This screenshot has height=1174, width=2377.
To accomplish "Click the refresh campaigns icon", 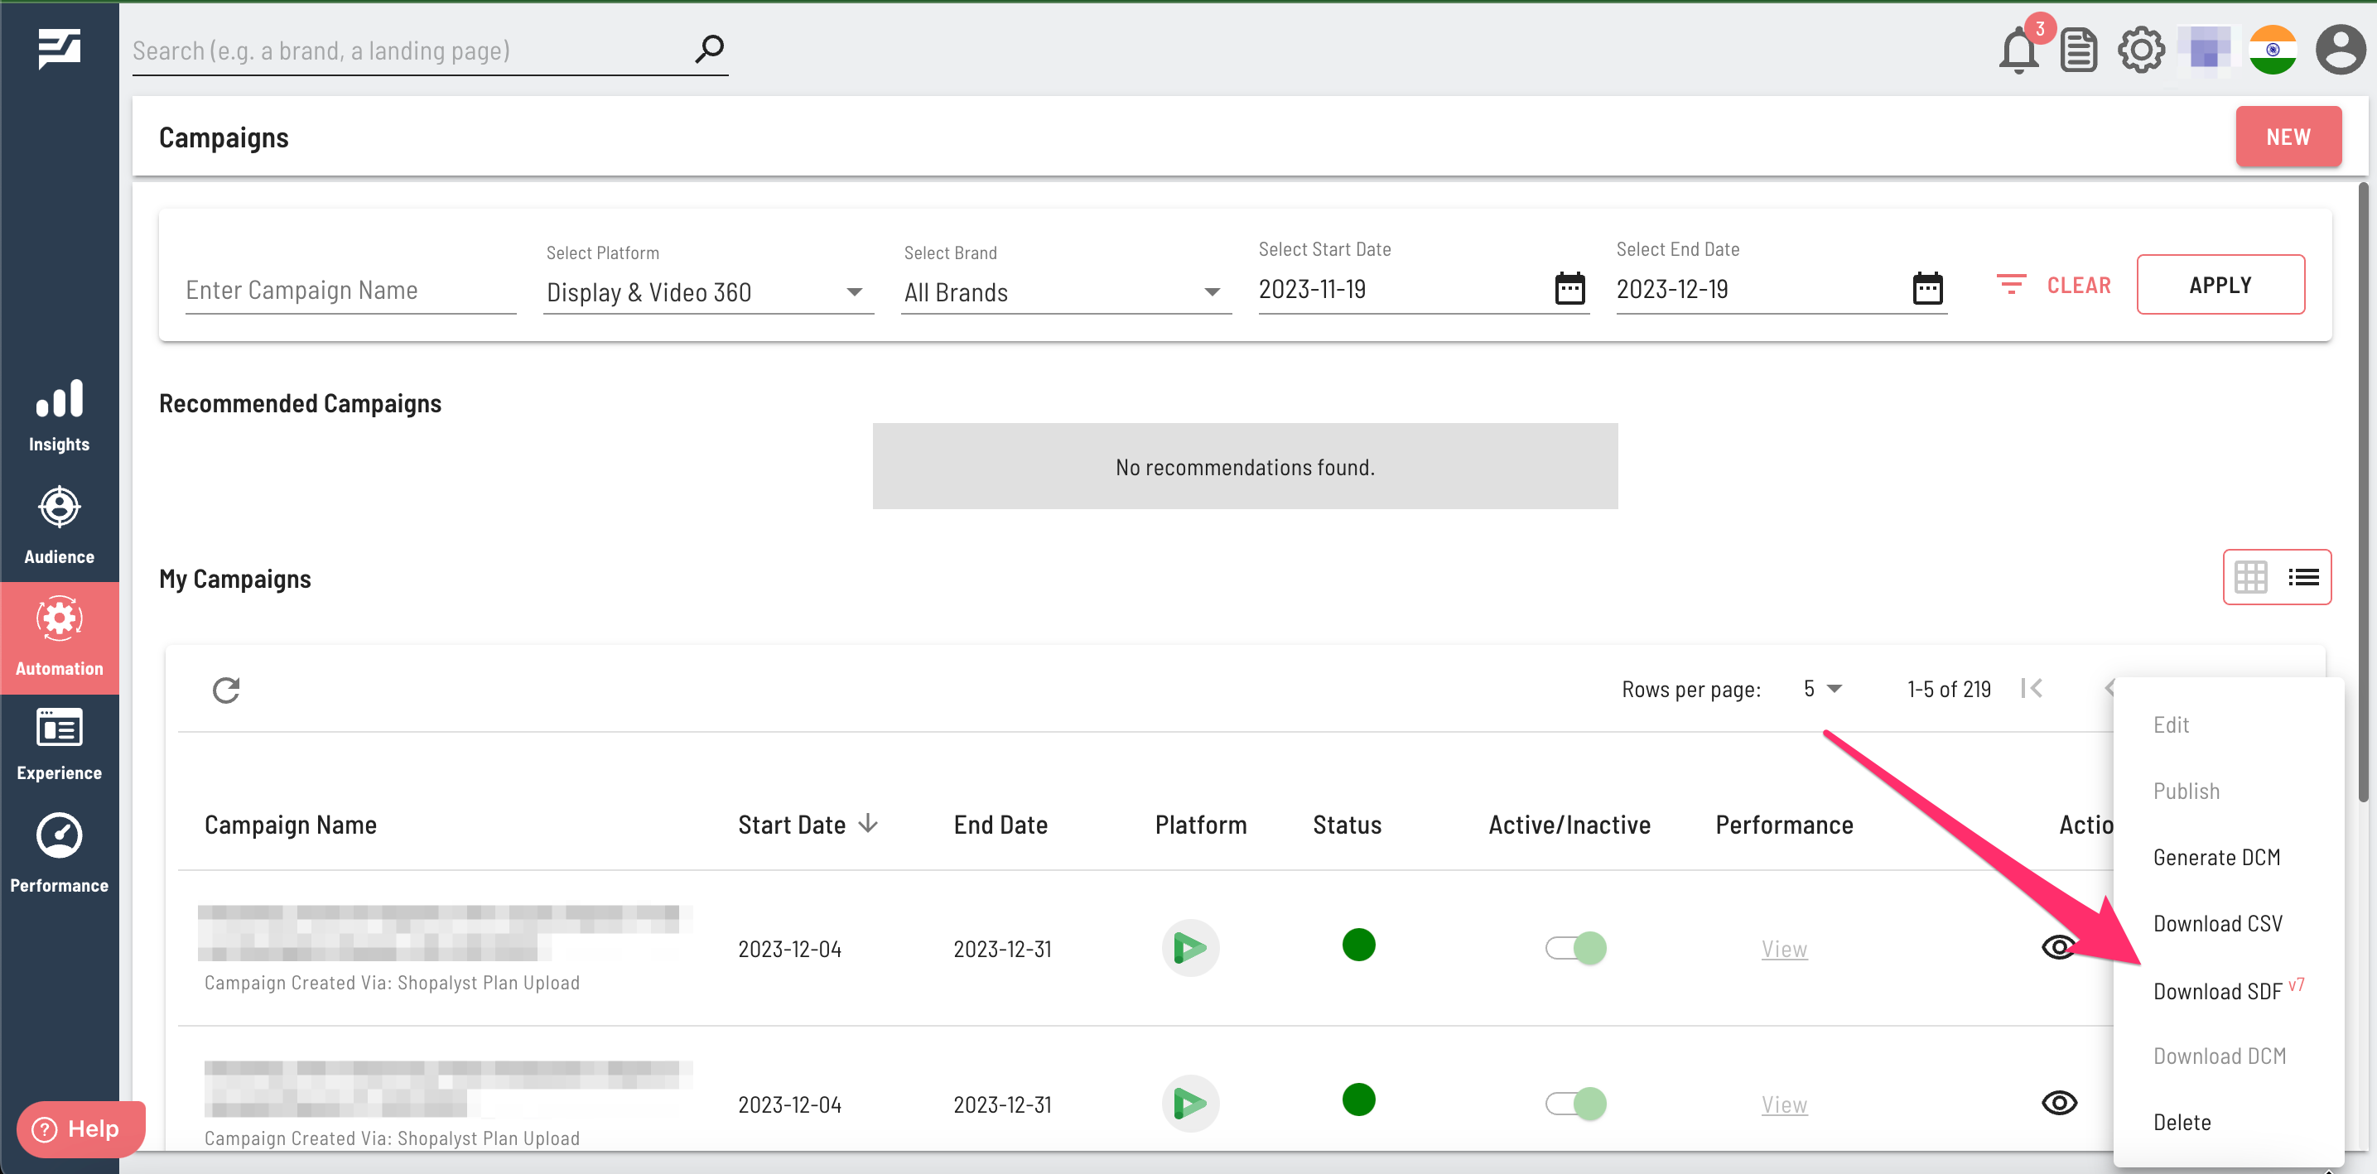I will pos(226,690).
